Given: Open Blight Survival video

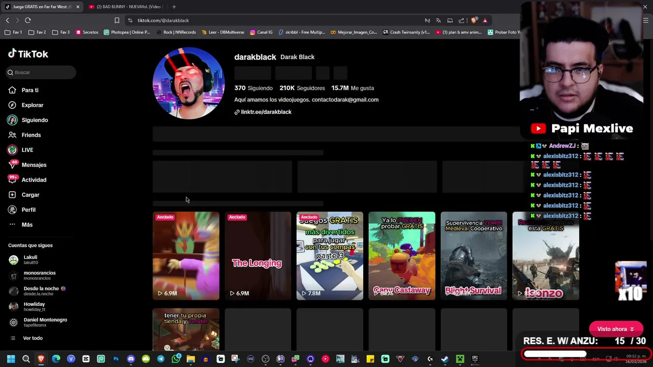Looking at the screenshot, I should [473, 256].
